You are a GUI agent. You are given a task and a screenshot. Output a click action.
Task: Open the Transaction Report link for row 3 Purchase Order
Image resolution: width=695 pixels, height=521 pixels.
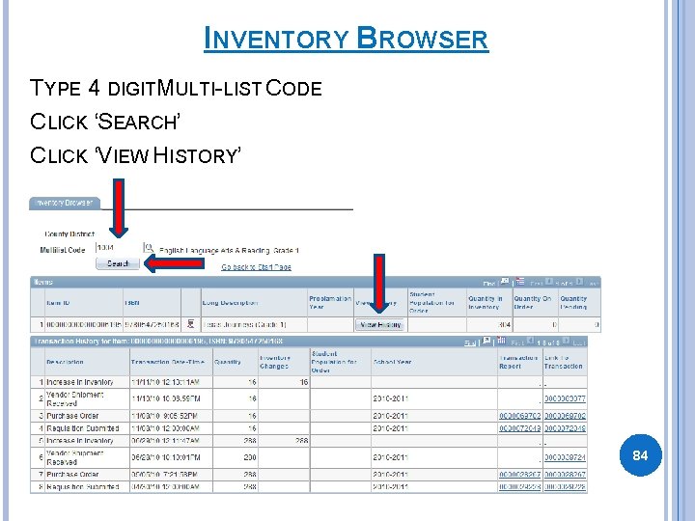click(520, 416)
